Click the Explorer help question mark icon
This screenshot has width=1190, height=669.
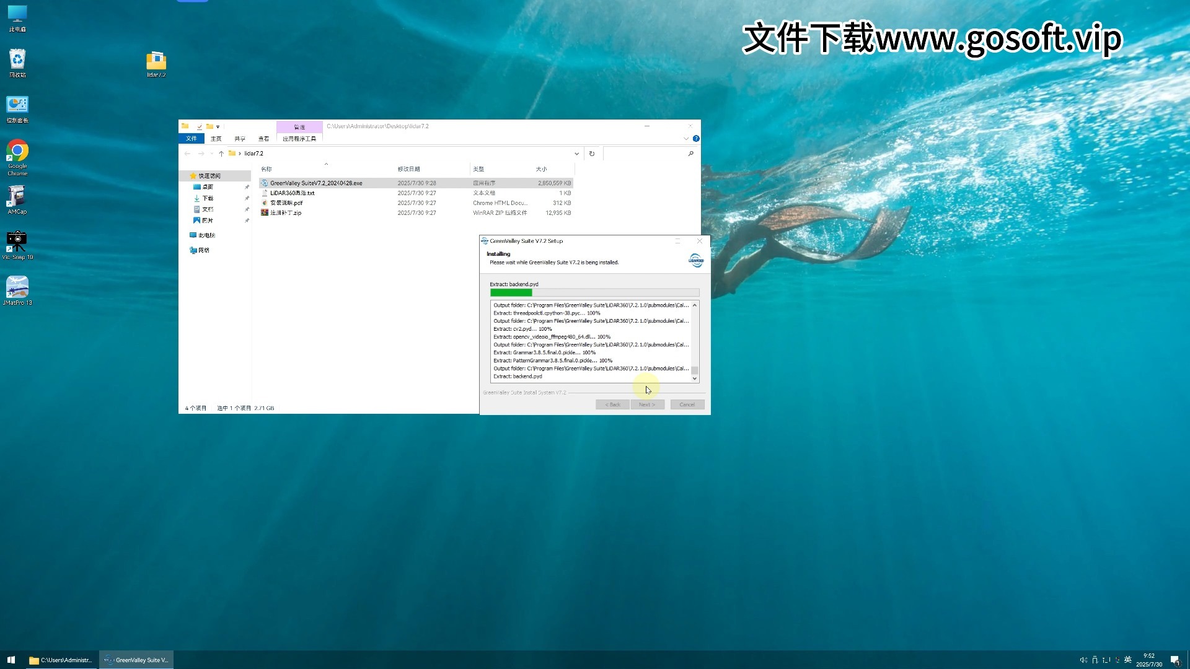coord(696,138)
